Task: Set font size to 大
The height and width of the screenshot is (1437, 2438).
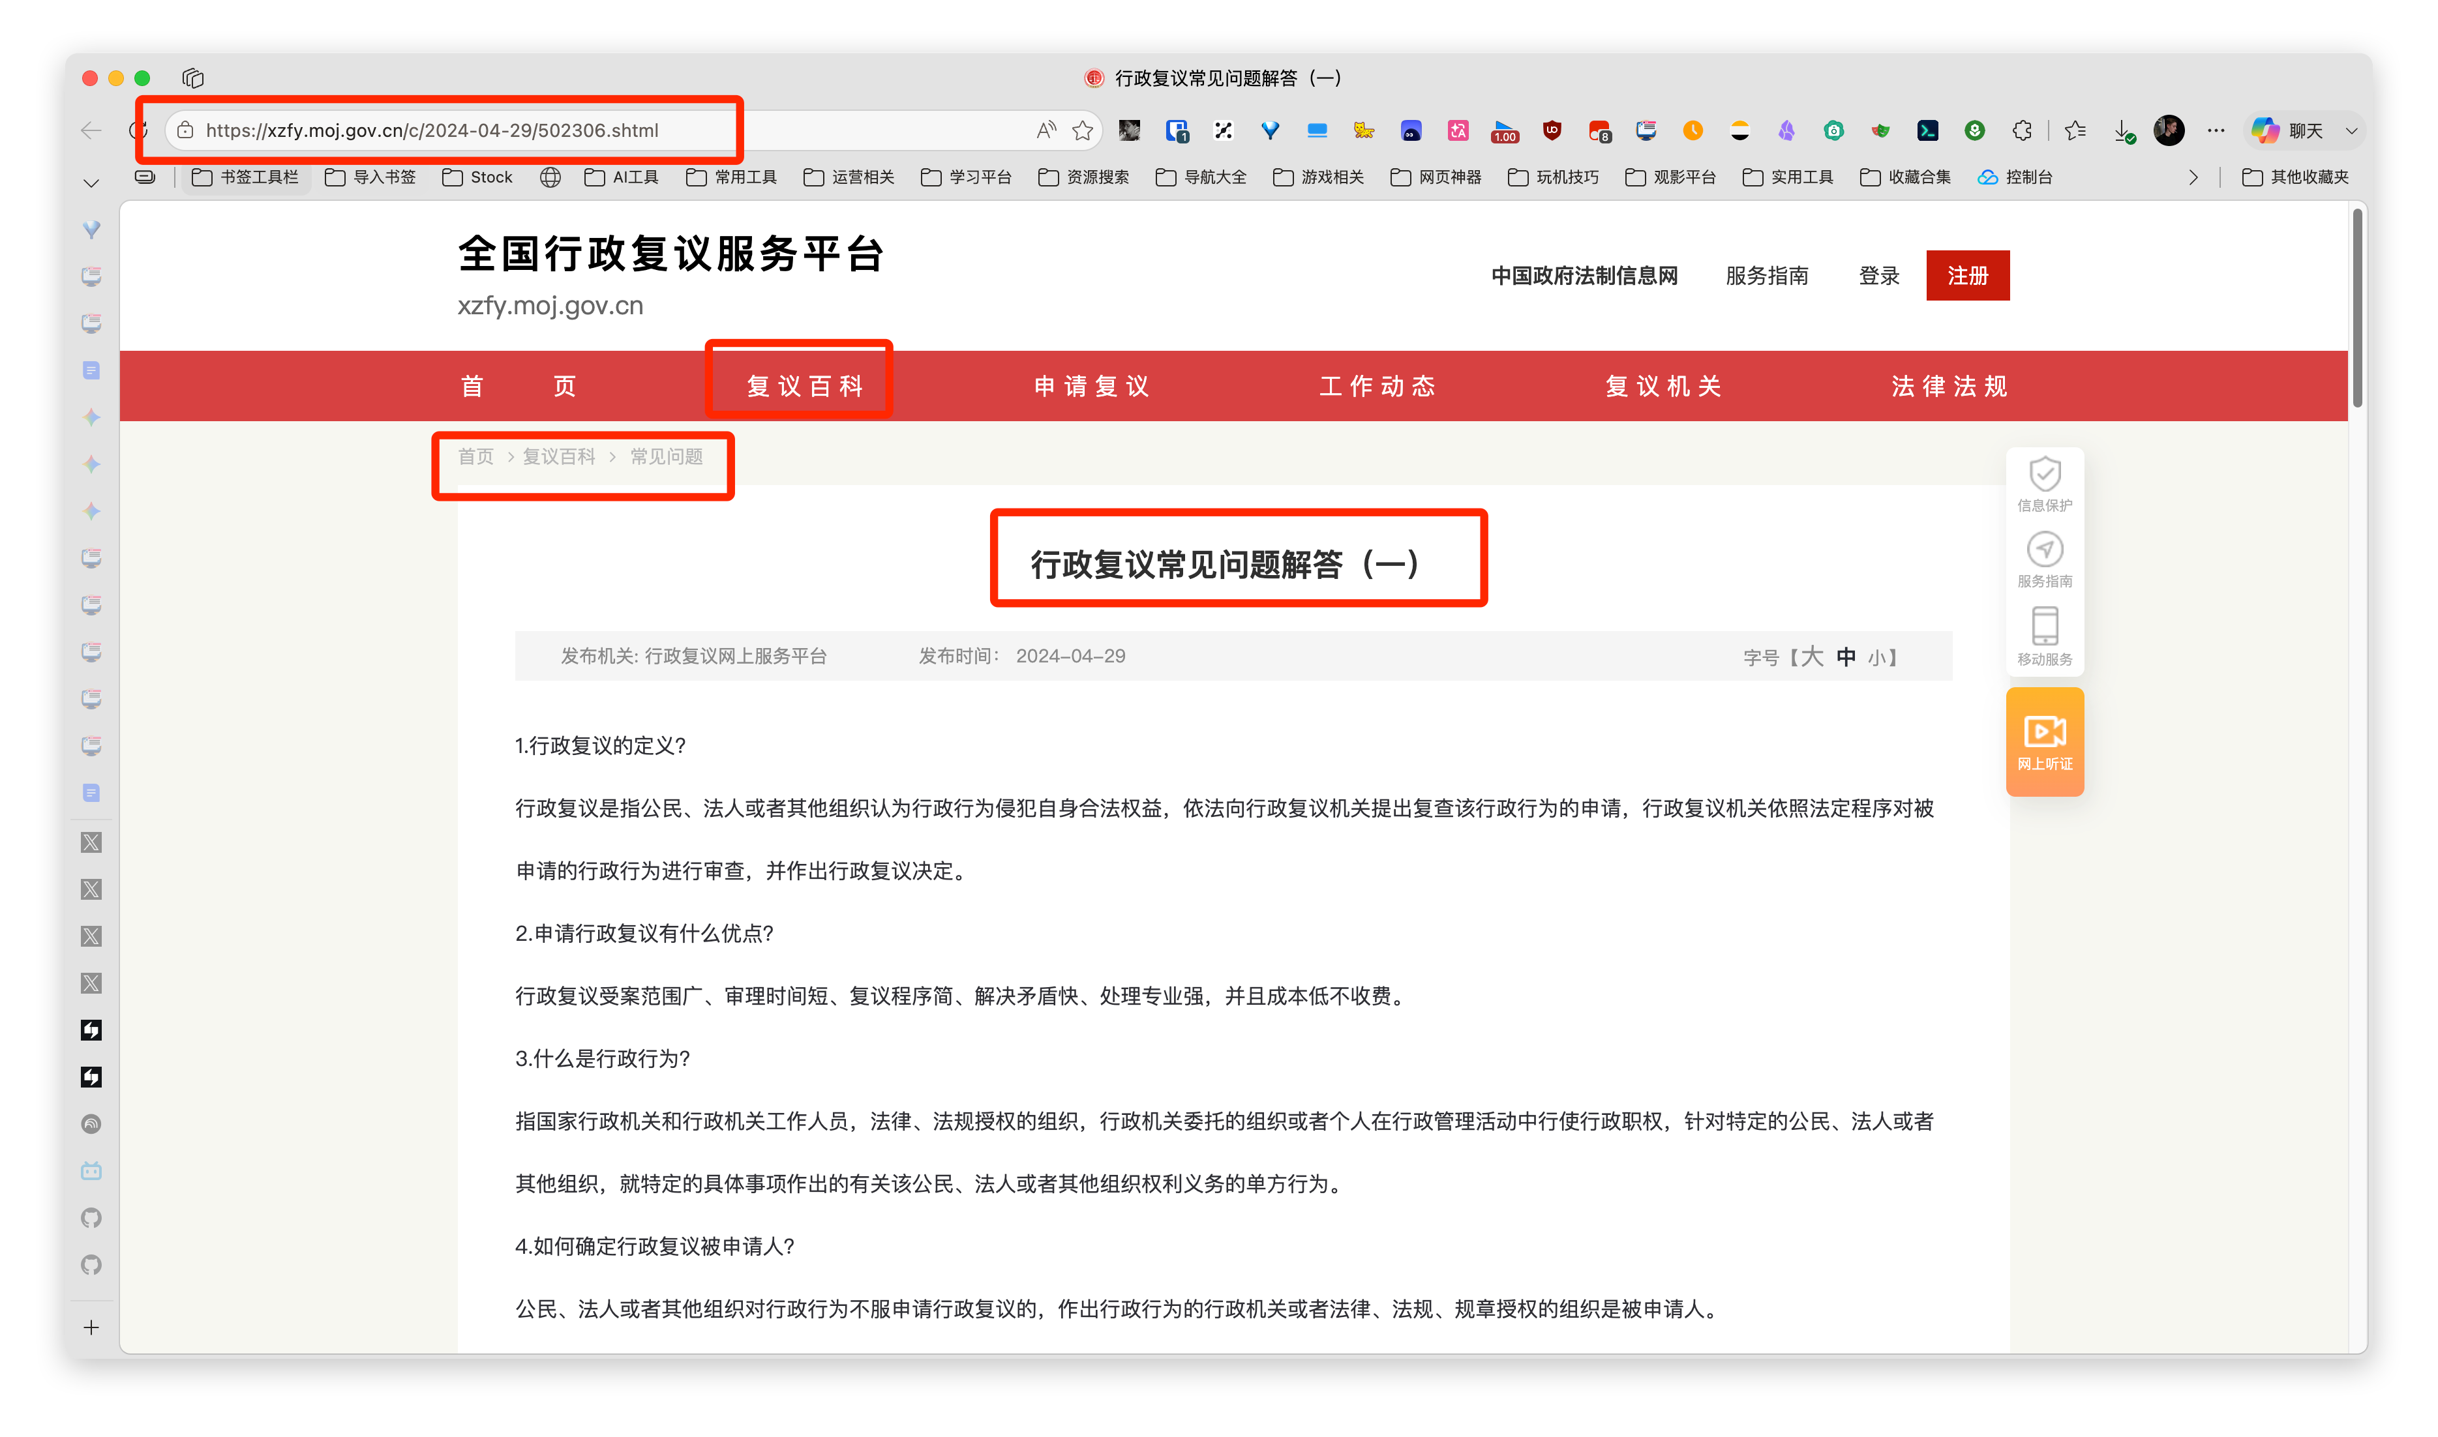Action: coord(1813,657)
